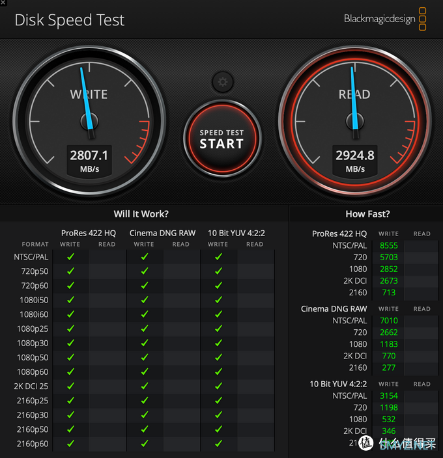Click the Cinema DNG RAW 1080i60 write checkmark
This screenshot has height=458, width=443.
(145, 314)
